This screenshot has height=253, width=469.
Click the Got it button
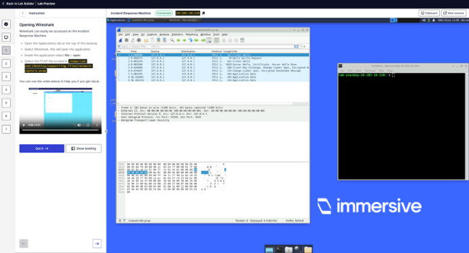pos(42,148)
